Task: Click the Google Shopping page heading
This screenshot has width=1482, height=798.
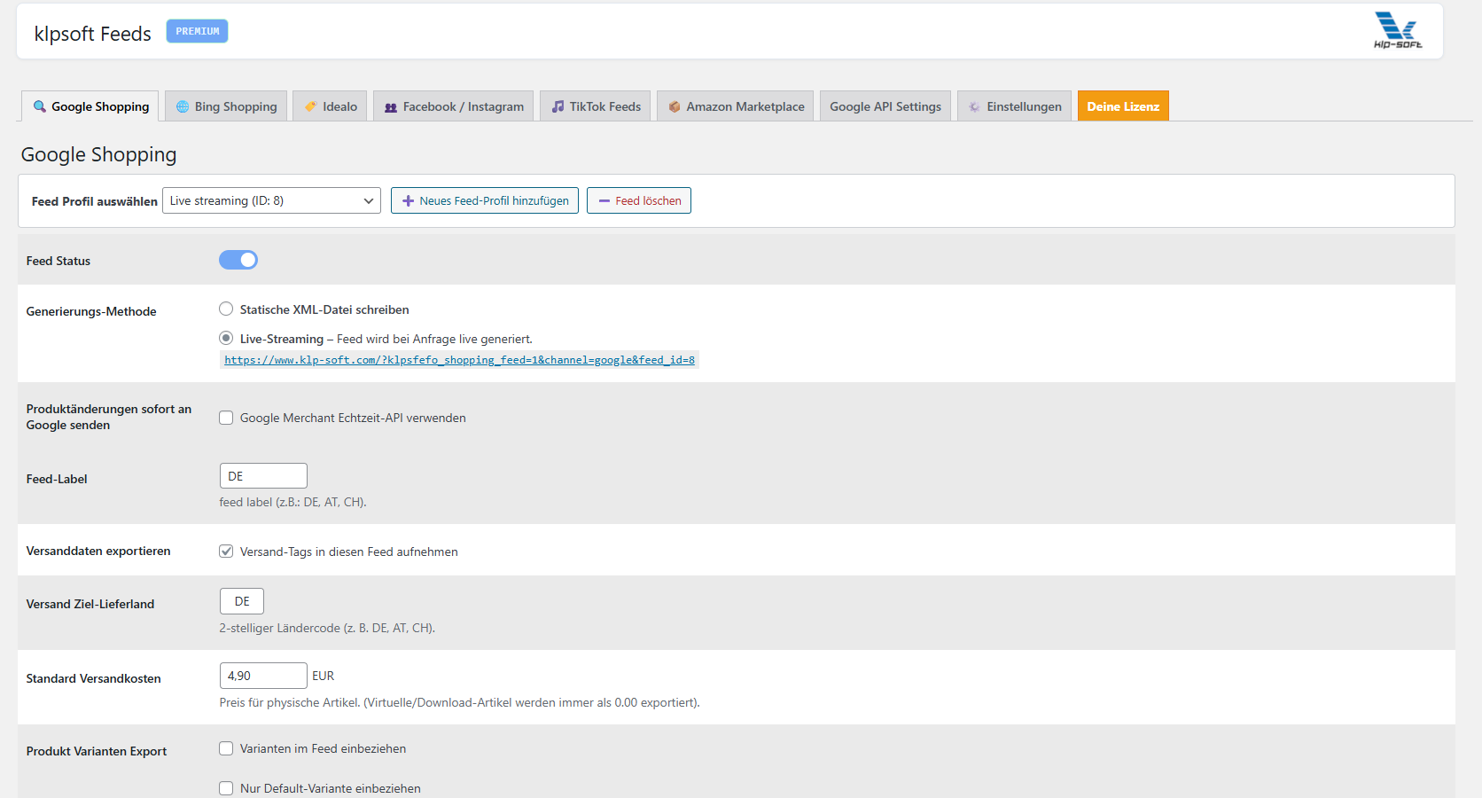Action: (98, 154)
